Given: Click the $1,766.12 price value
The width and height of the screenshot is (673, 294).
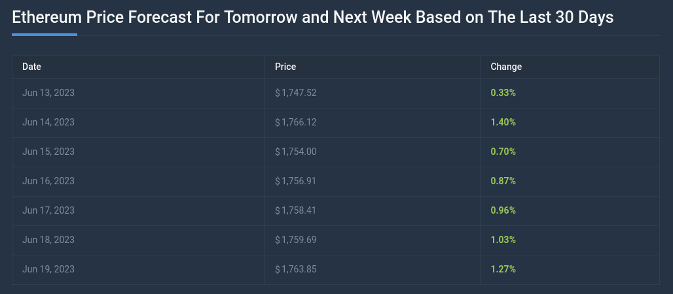Looking at the screenshot, I should 296,122.
